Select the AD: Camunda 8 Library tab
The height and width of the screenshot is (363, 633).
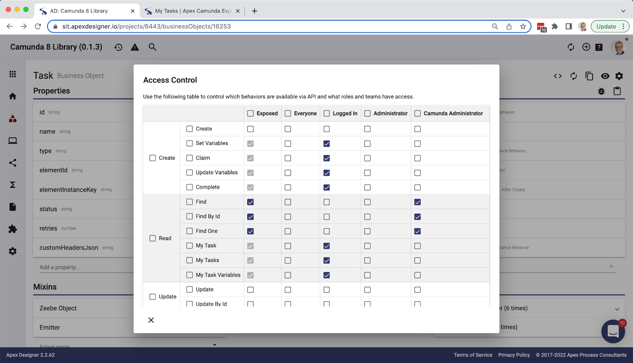click(x=87, y=11)
